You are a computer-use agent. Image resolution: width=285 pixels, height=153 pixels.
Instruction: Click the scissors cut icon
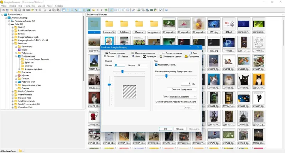tap(50, 10)
